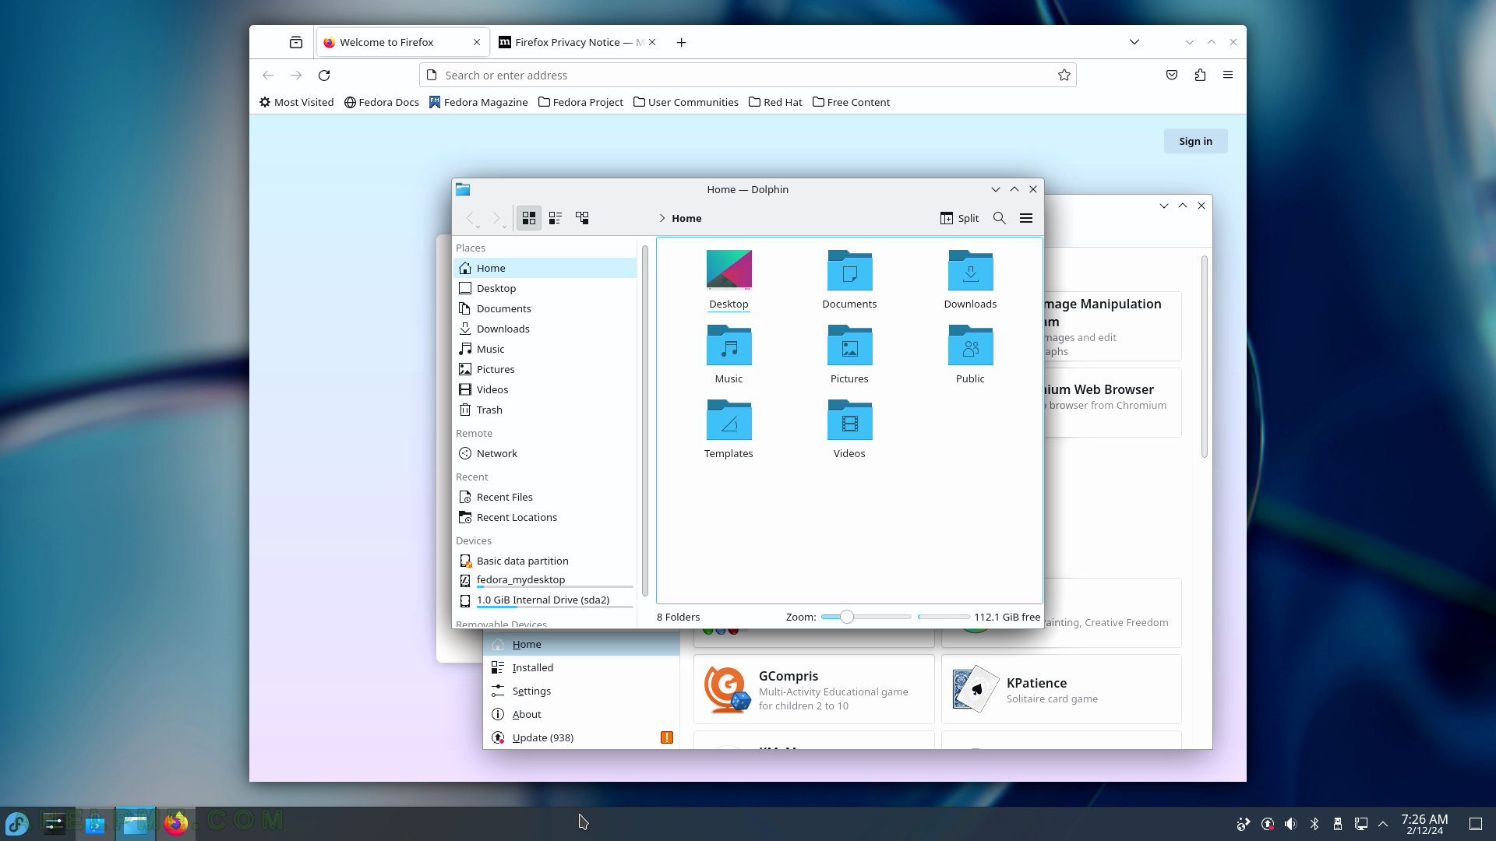Expand hidden system tray icons
Image resolution: width=1496 pixels, height=841 pixels.
tap(1383, 824)
